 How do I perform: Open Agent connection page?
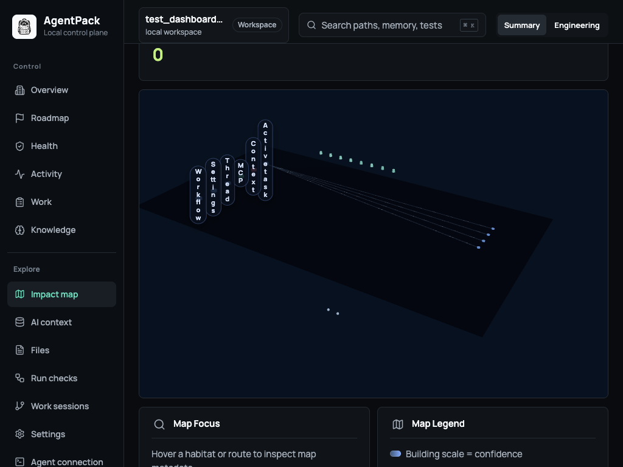(x=61, y=462)
